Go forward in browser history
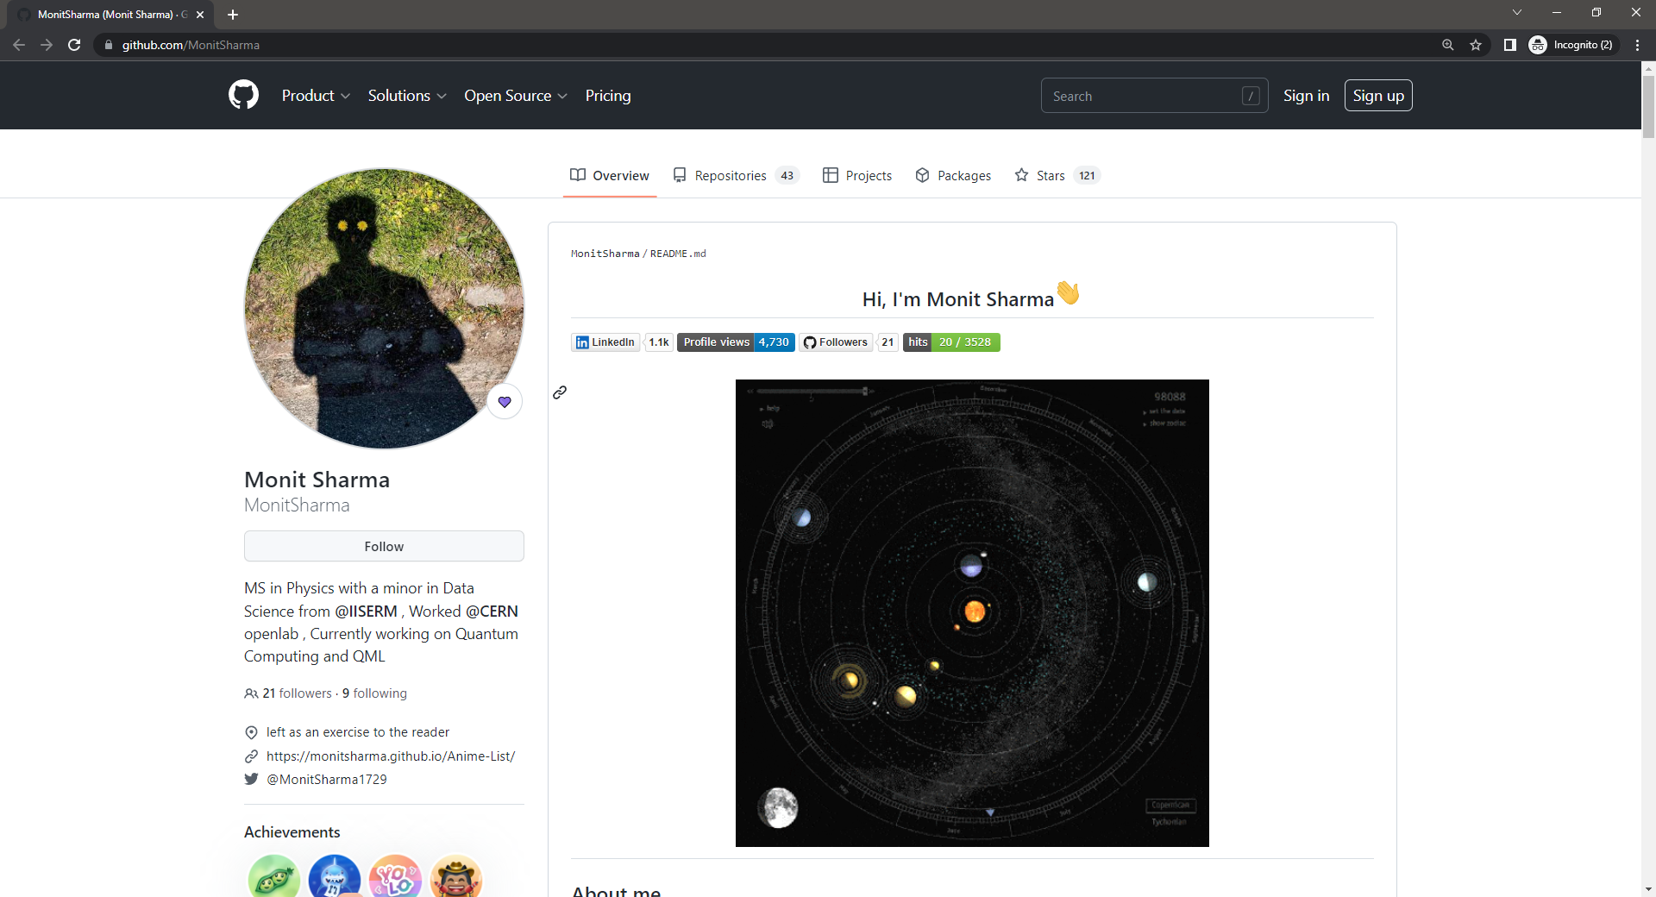1656x897 pixels. tap(47, 45)
